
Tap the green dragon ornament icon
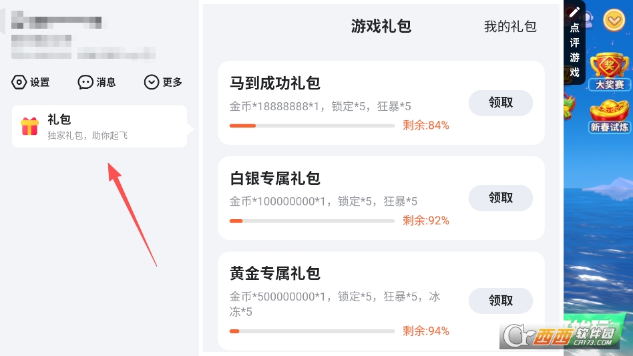[569, 106]
